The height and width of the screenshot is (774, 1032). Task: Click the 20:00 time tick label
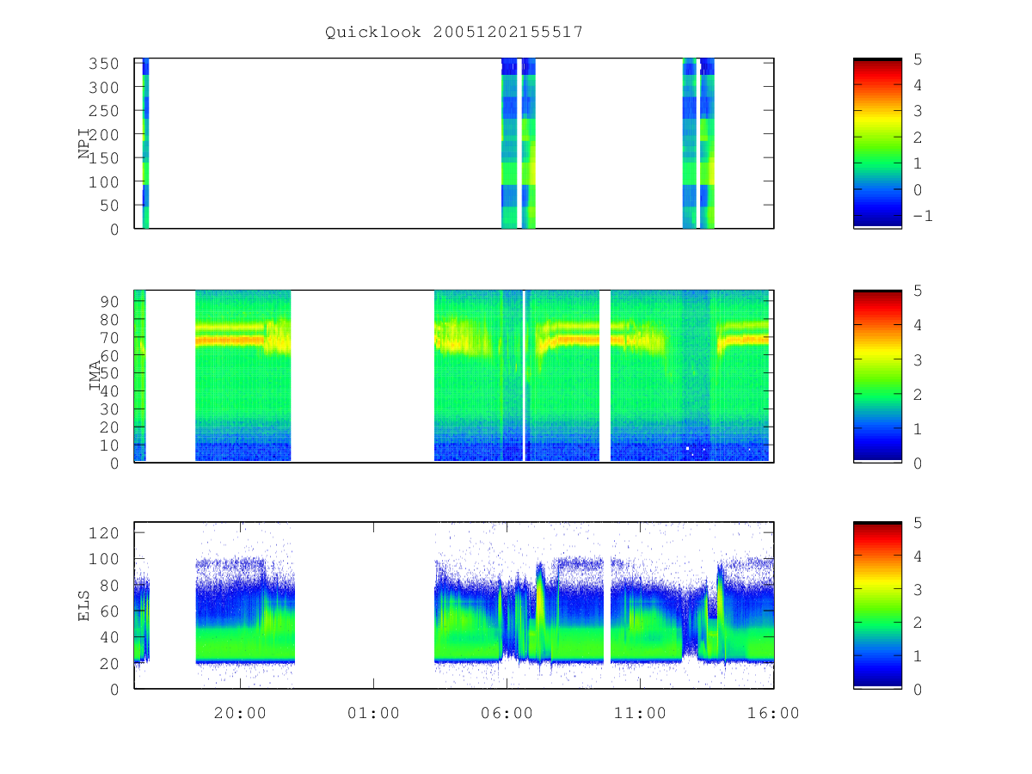pyautogui.click(x=240, y=712)
